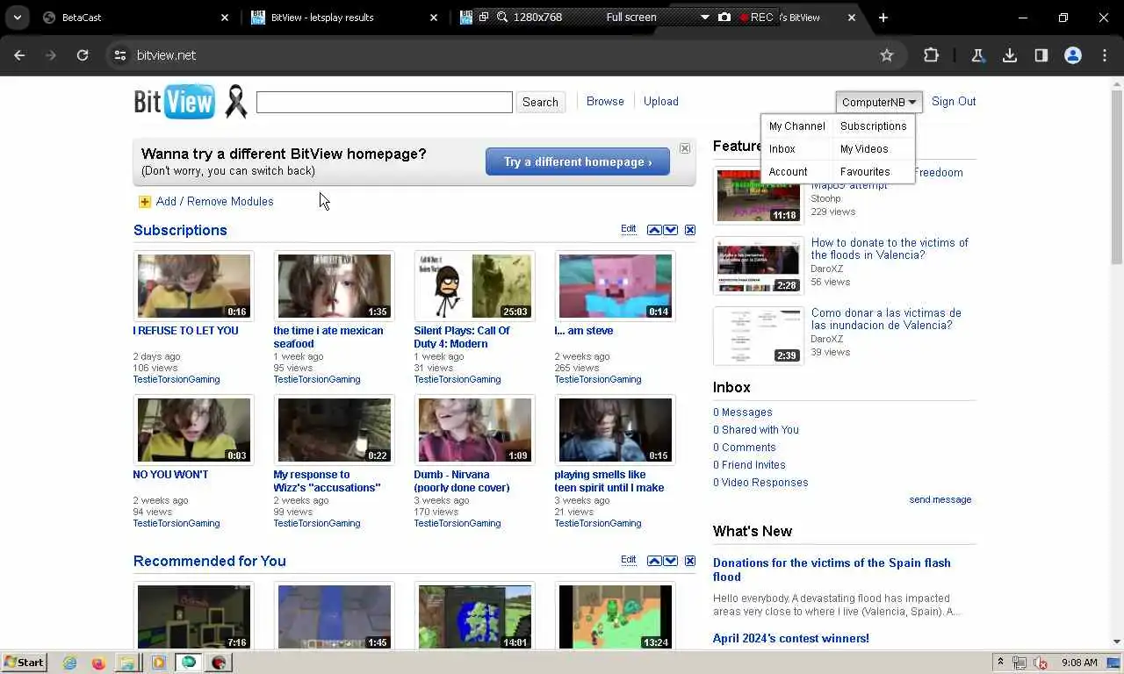Toggle the browser side panel icon
1124x674 pixels.
coord(1041,55)
